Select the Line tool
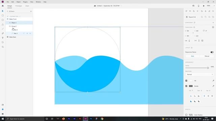 click(3, 29)
